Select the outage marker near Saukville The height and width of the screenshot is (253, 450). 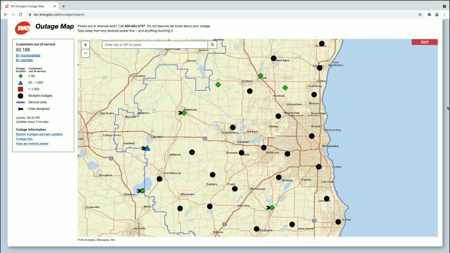320,68
